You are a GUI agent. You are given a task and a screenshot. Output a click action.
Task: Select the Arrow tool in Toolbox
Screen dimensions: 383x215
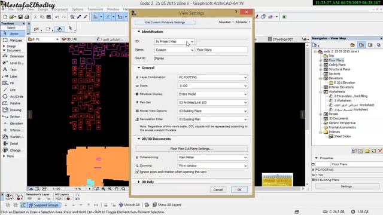click(x=13, y=33)
